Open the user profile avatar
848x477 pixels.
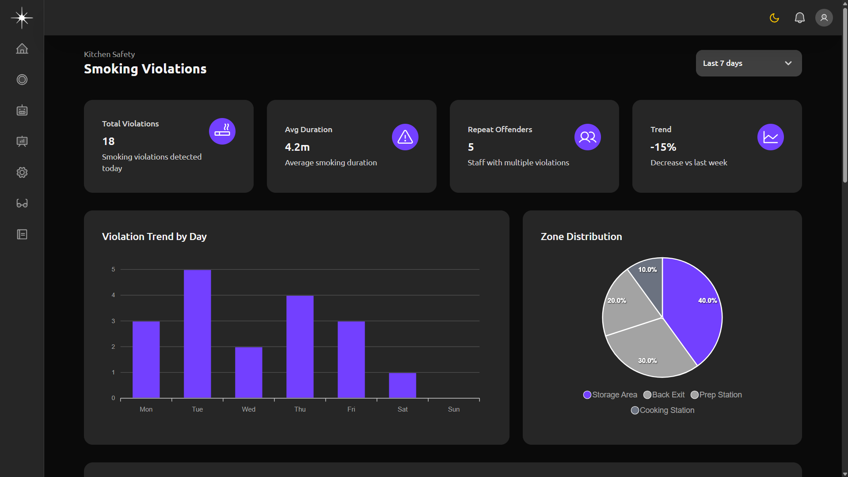point(824,18)
